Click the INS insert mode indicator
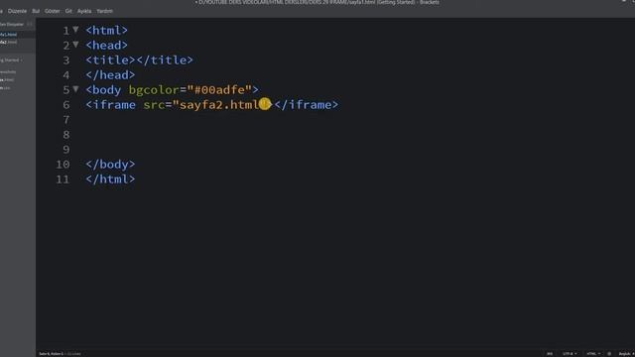 point(550,354)
